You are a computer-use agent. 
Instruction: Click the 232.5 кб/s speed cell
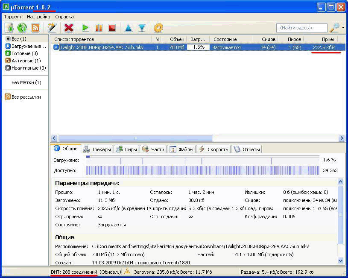(x=324, y=47)
